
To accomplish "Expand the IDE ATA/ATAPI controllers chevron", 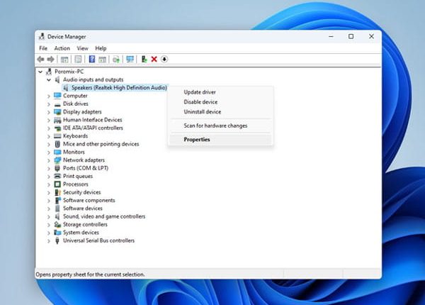I will (49, 128).
